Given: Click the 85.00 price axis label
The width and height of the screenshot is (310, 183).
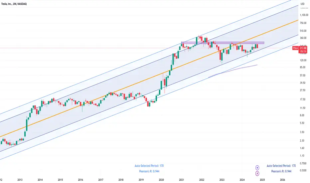Looking at the screenshot, I should 302,67.
